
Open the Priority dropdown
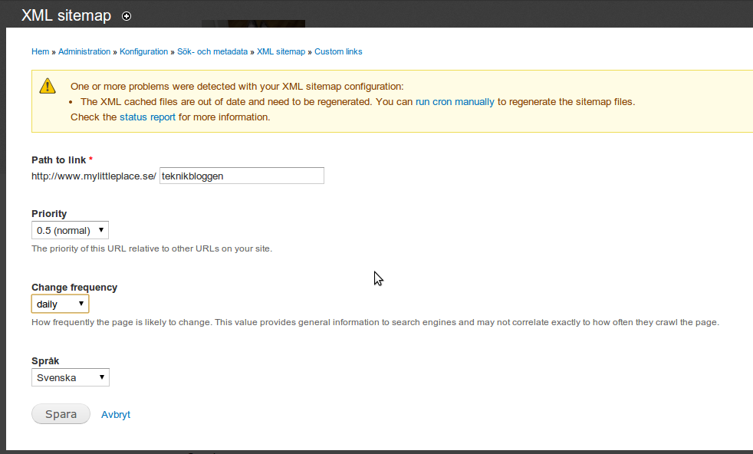(70, 230)
